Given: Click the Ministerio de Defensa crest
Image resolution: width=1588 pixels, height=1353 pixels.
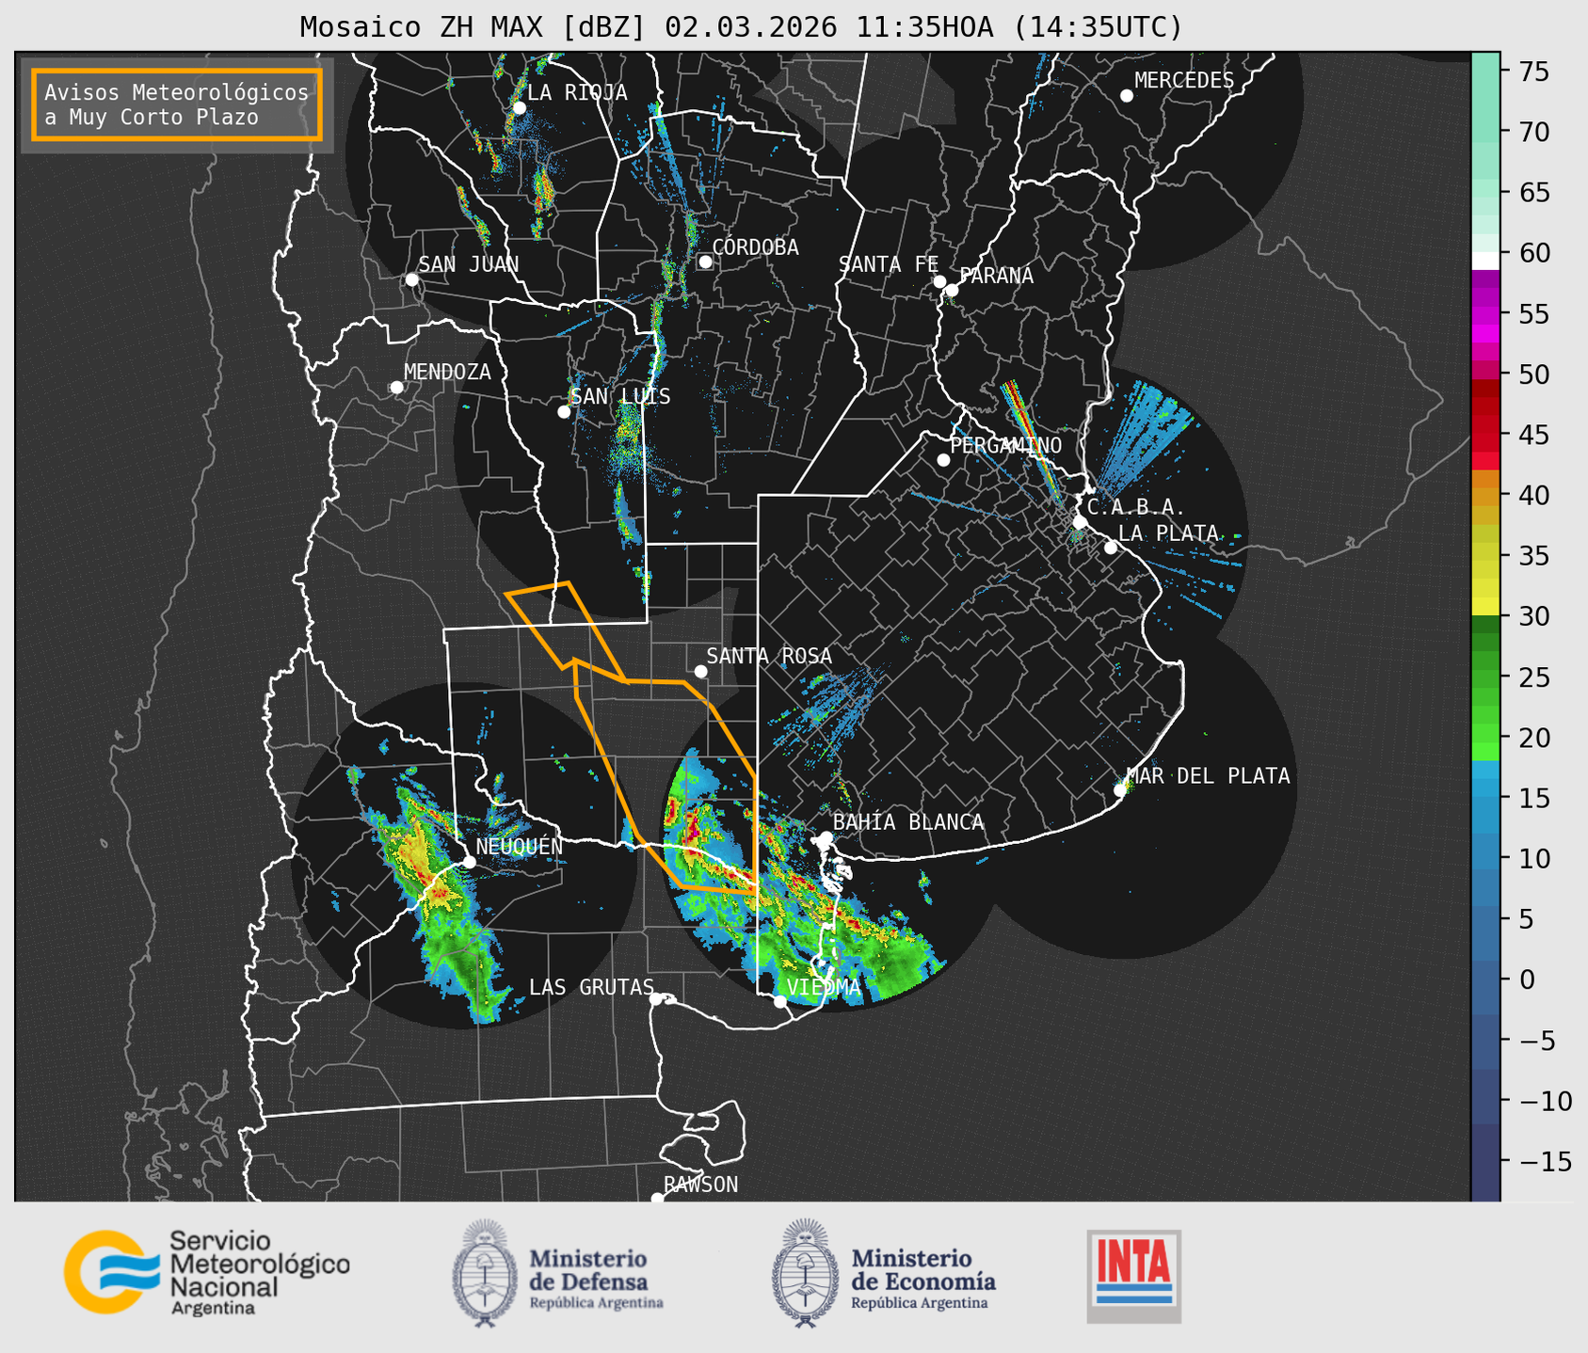Looking at the screenshot, I should [485, 1273].
